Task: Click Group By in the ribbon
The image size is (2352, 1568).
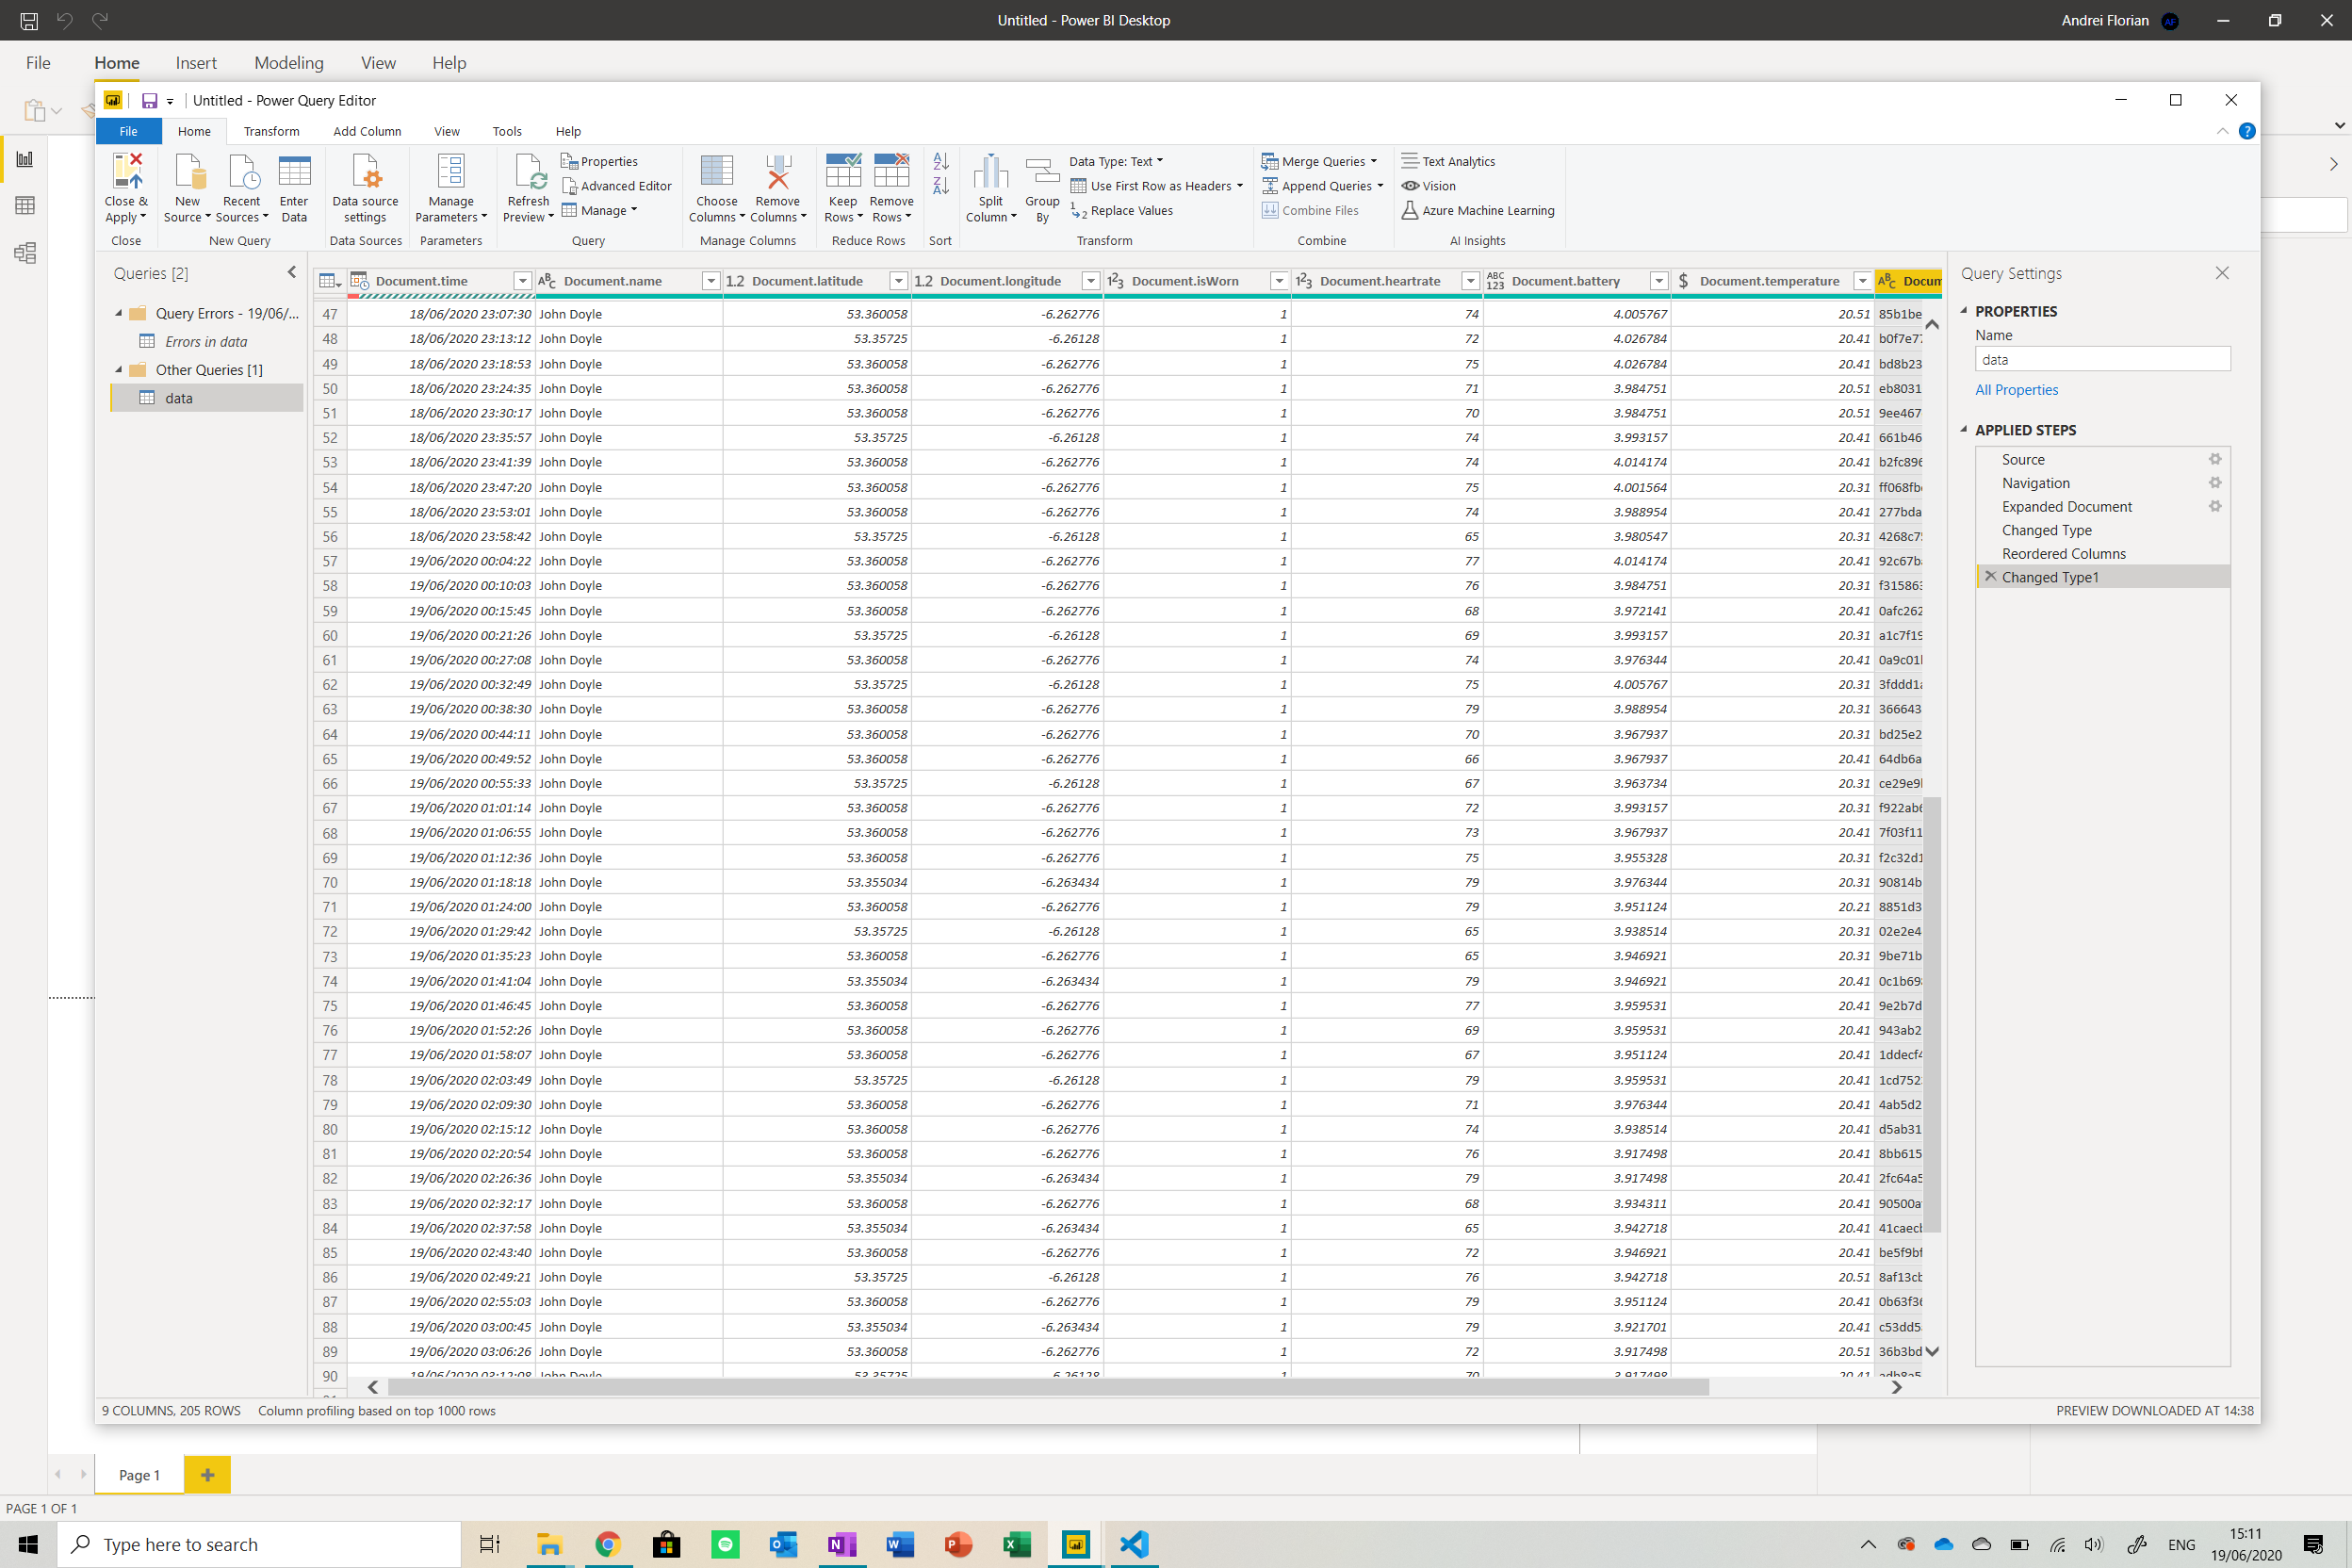Action: point(1042,188)
